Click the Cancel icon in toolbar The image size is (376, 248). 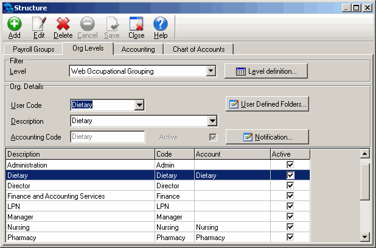tap(88, 24)
